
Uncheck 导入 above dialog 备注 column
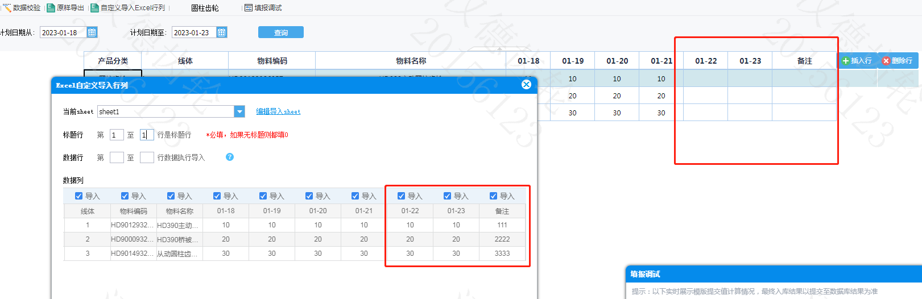493,196
